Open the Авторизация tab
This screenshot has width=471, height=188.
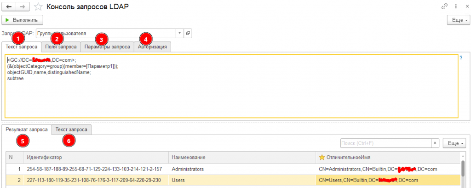click(152, 47)
